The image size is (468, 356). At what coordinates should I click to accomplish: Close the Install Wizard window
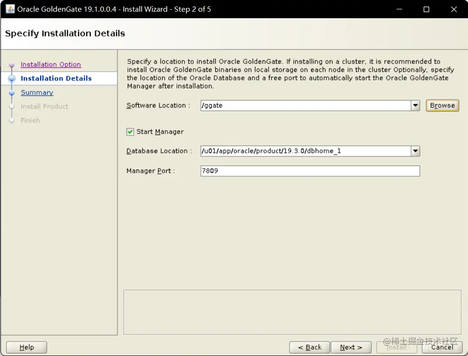point(454,9)
